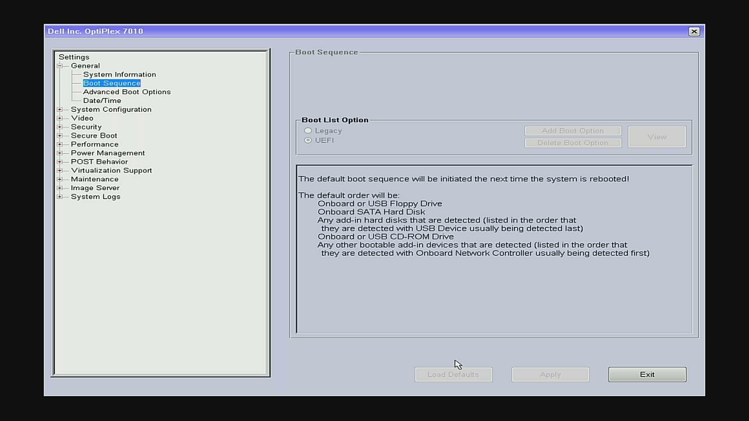The image size is (749, 421).
Task: Select the Maintenance category label
Action: click(x=94, y=179)
